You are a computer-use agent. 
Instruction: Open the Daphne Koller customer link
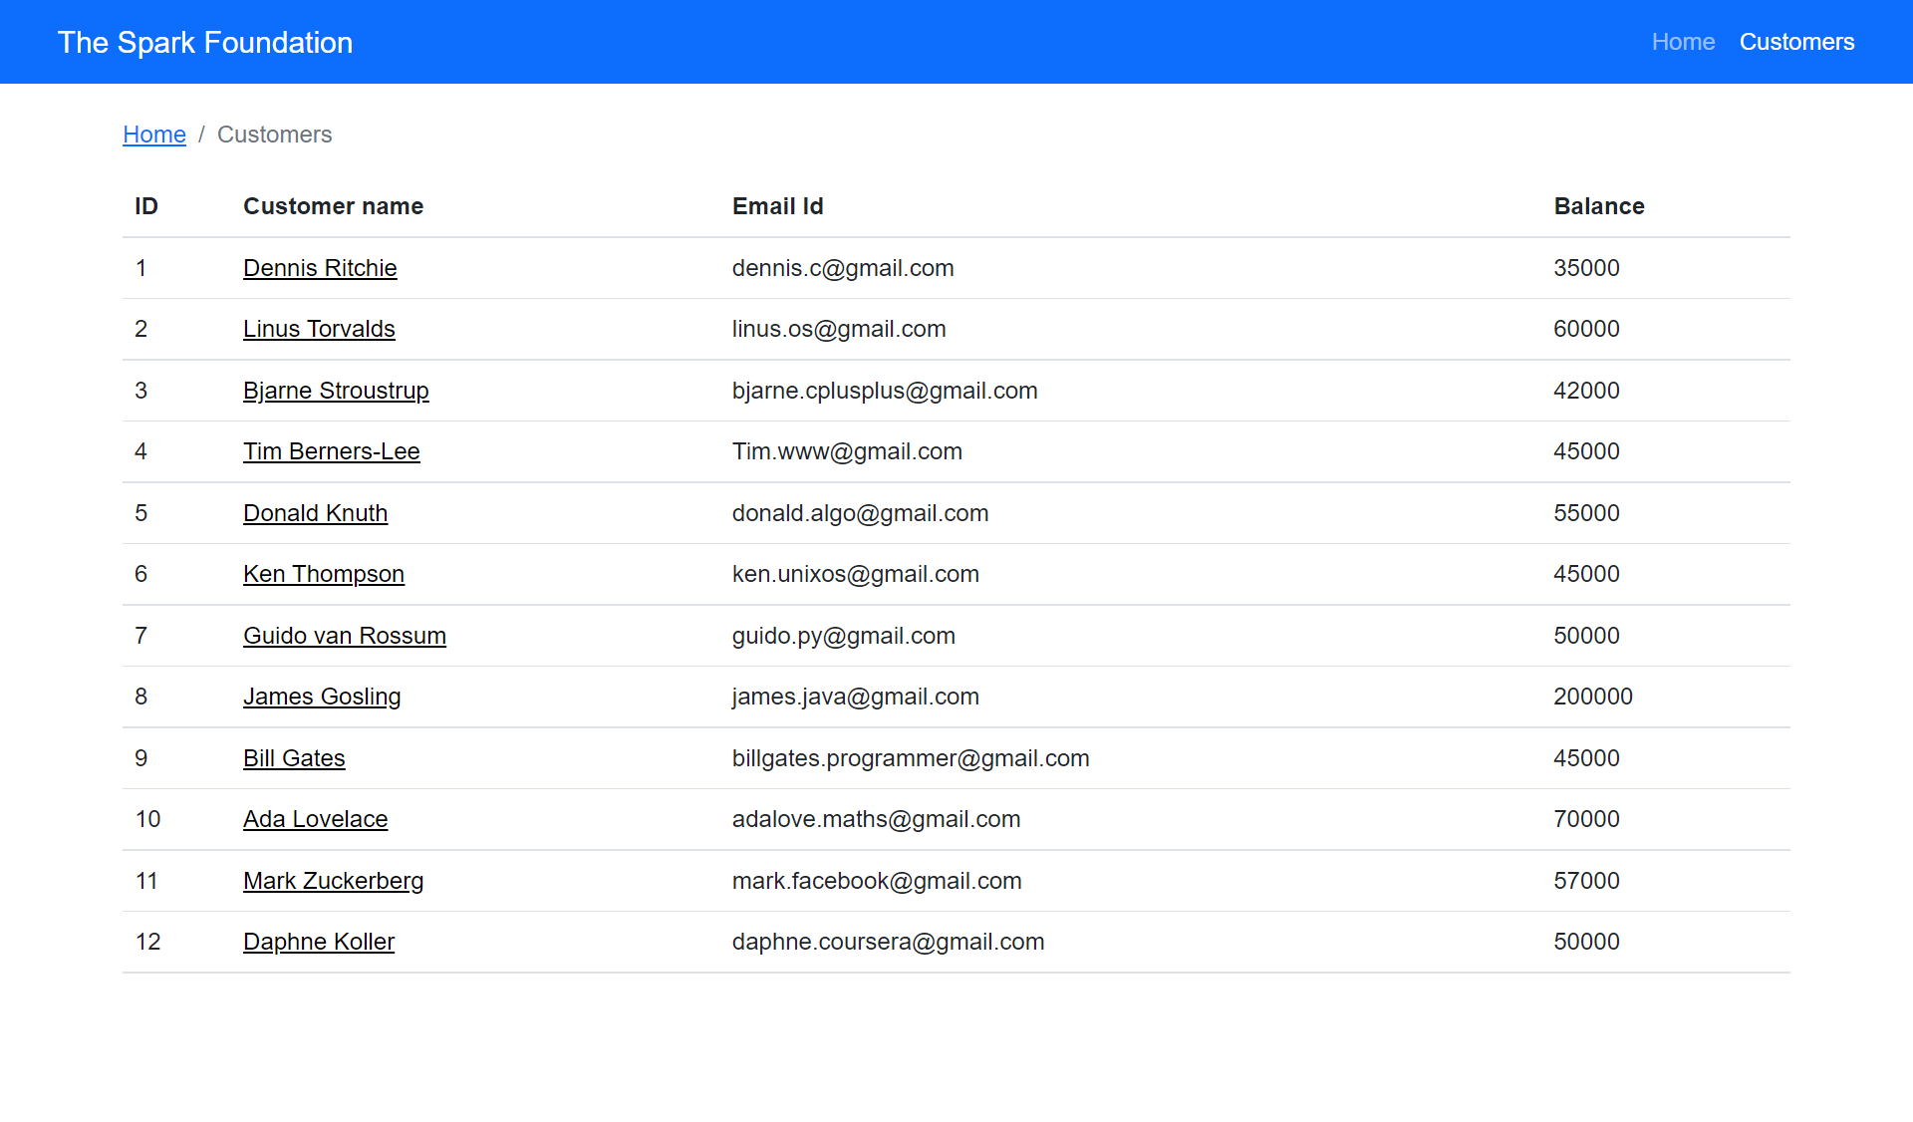point(318,942)
